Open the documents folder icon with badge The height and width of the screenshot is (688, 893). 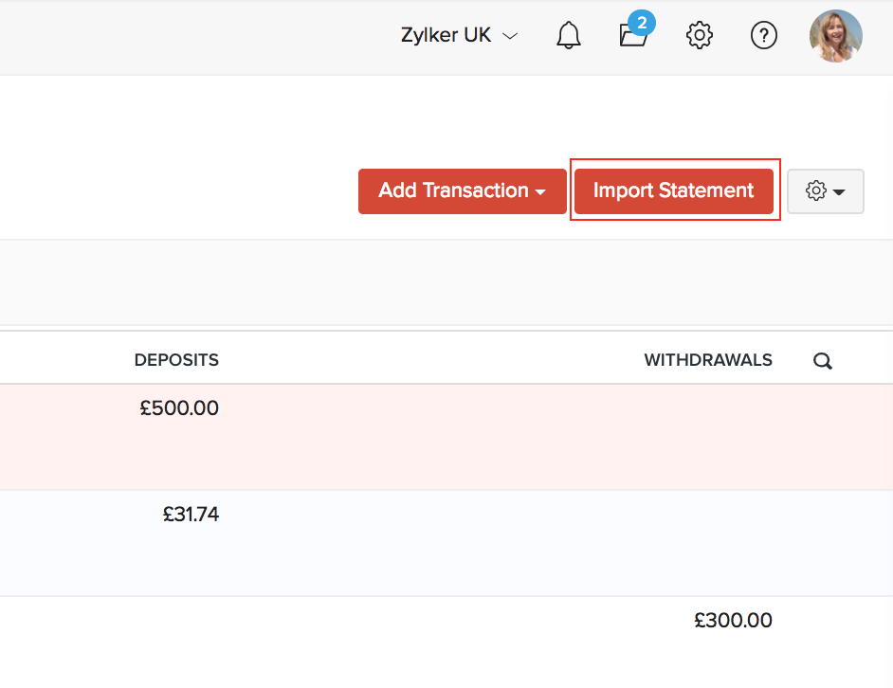tap(632, 36)
